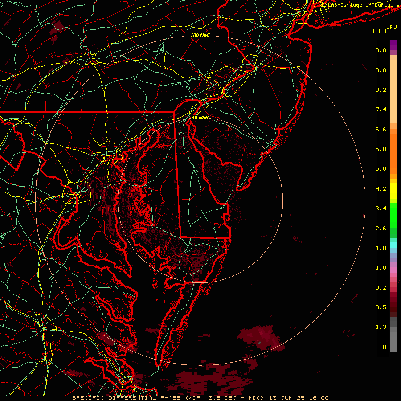
Task: Click the 7.4 scale value
Action: tap(381, 110)
